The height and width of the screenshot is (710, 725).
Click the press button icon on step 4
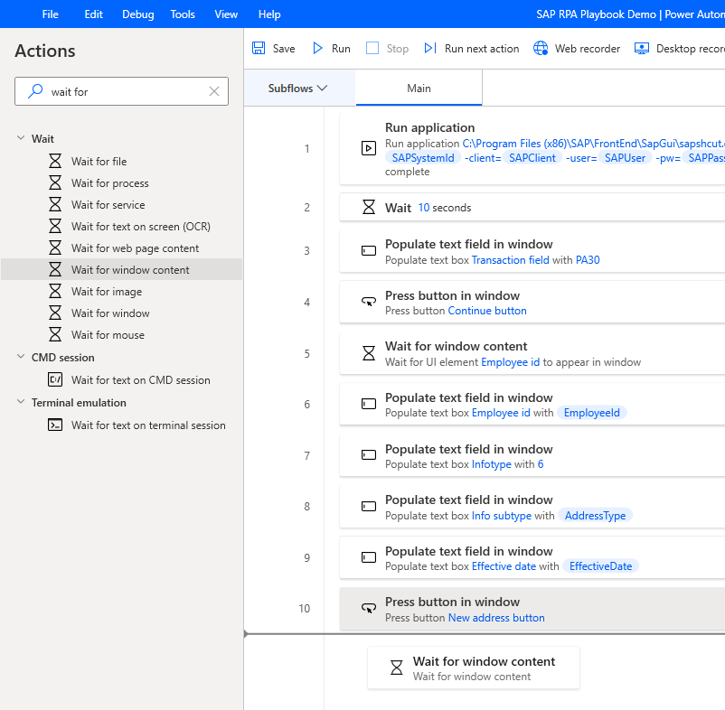(369, 302)
